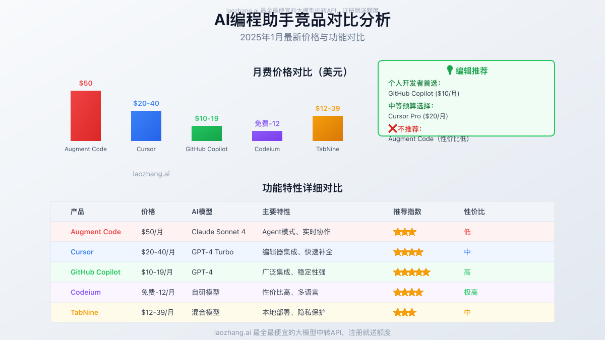Click the 价格 column header

coord(148,212)
